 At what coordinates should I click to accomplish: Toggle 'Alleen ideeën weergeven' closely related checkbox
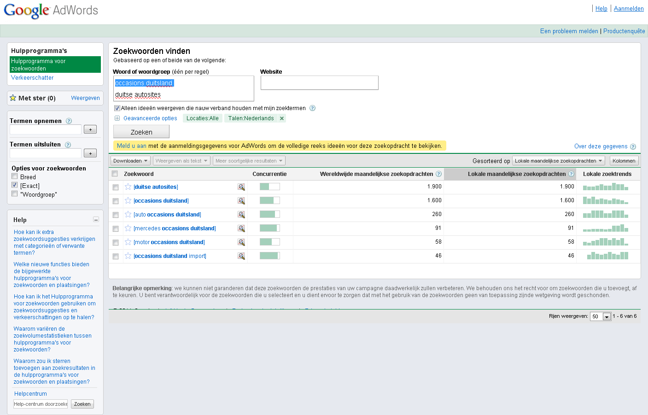tap(117, 108)
